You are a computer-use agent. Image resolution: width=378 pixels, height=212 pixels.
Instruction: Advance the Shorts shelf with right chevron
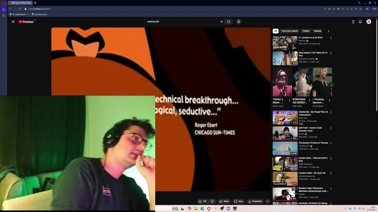(331, 85)
